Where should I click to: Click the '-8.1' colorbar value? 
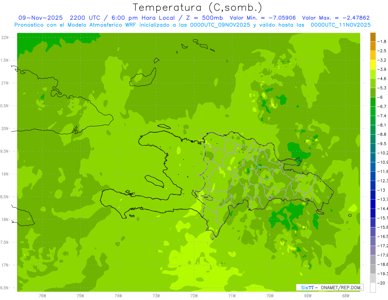(x=382, y=125)
